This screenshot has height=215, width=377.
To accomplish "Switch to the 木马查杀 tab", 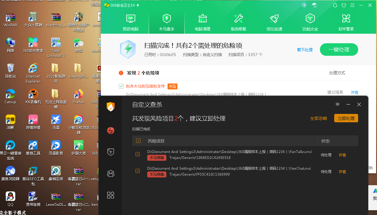I will [x=167, y=22].
